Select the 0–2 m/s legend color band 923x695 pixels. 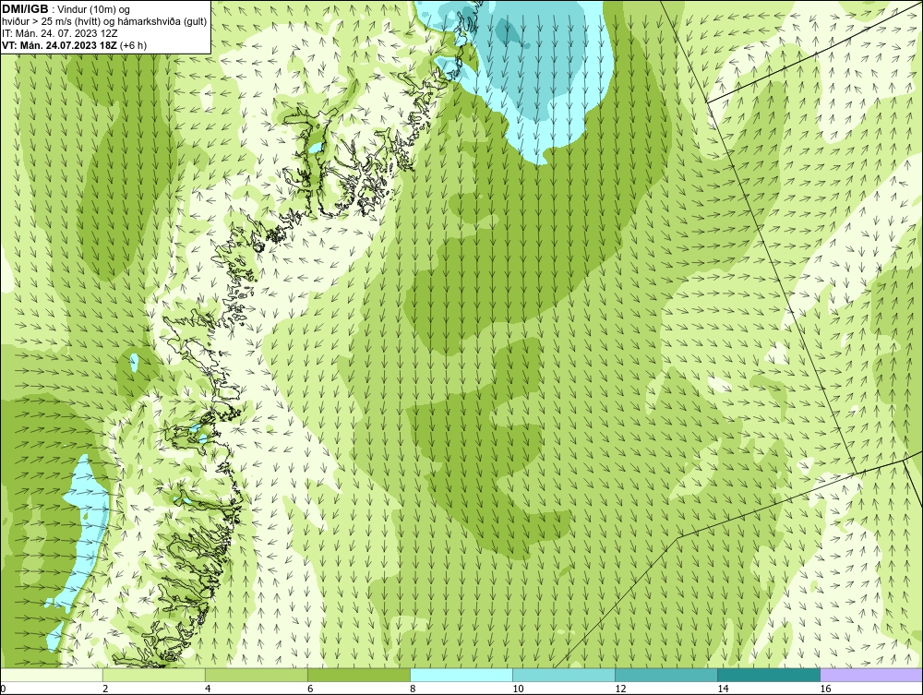(x=52, y=675)
